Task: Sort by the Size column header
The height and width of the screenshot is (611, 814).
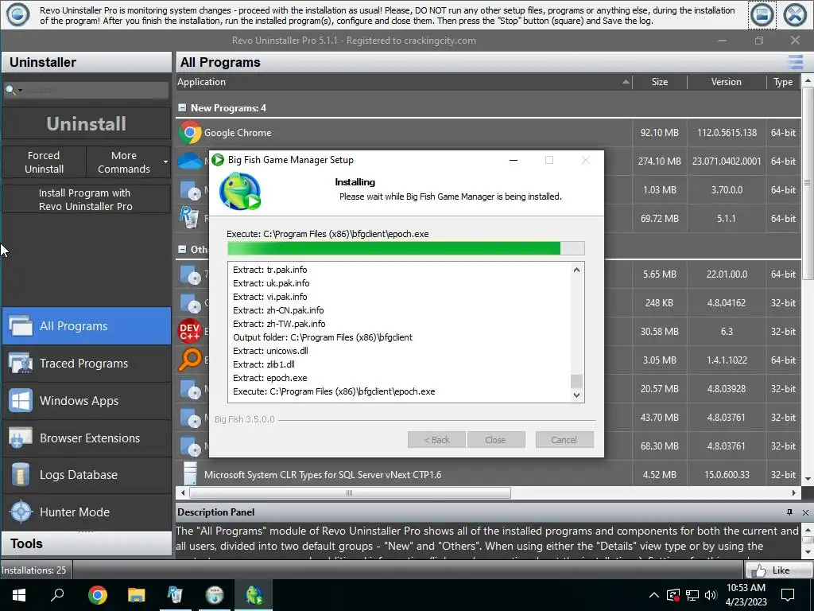Action: pyautogui.click(x=659, y=82)
